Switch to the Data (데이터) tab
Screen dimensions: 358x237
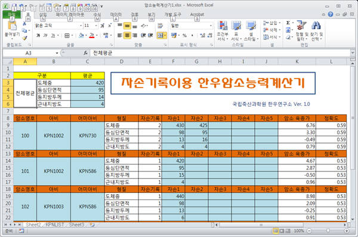116,14
